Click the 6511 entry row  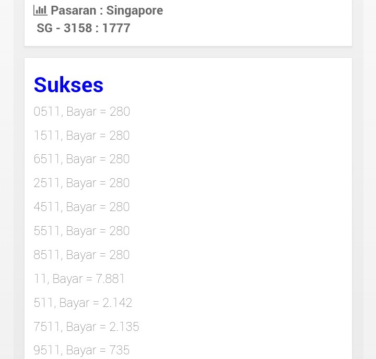81,159
